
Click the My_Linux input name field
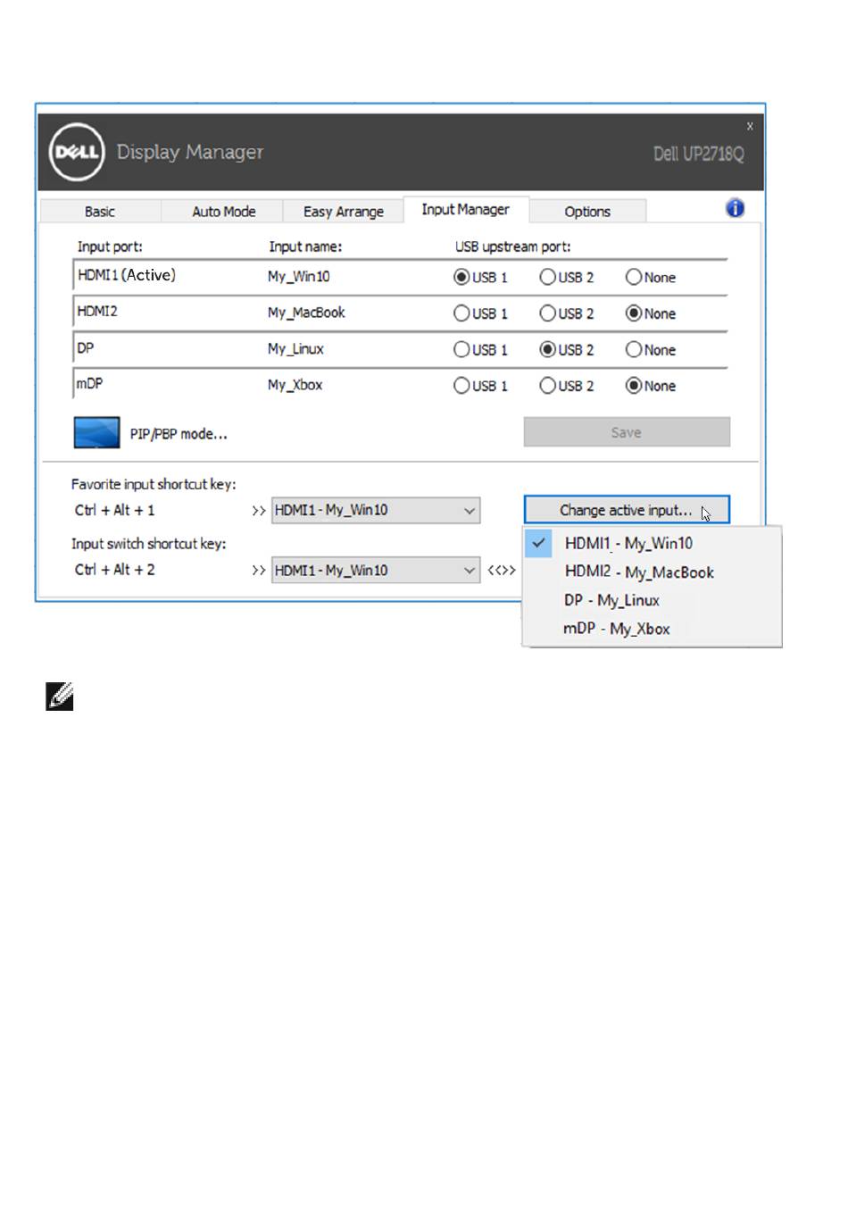295,349
